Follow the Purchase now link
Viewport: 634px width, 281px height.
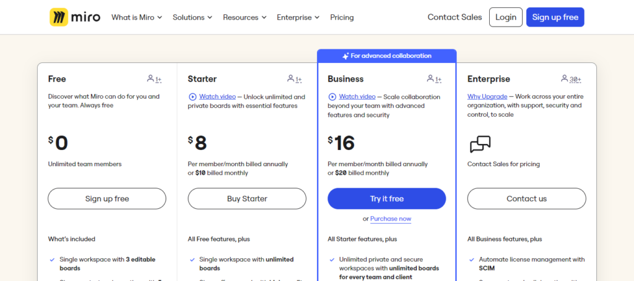click(391, 219)
